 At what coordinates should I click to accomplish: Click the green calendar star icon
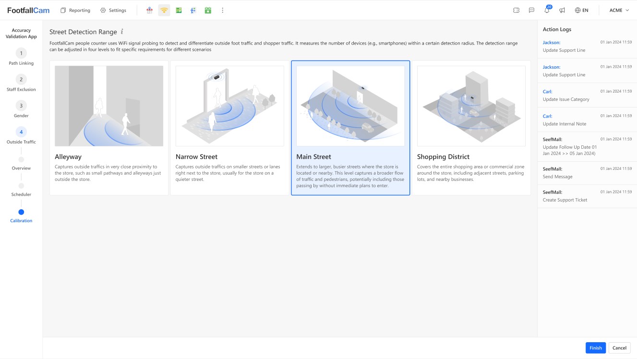click(208, 10)
